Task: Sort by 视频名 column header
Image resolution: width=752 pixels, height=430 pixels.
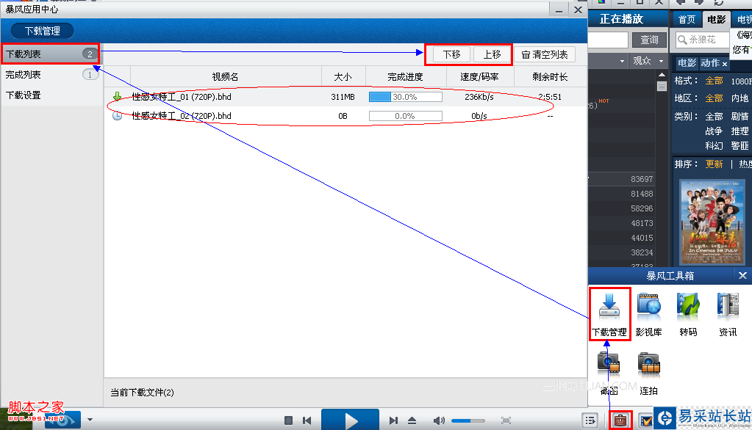Action: coord(226,76)
